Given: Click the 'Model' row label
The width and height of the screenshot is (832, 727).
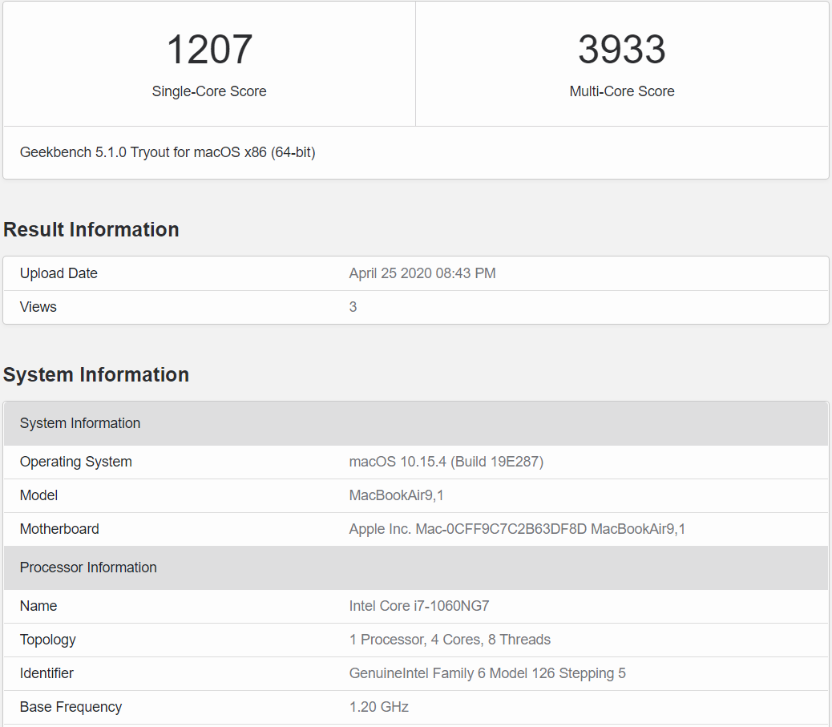Looking at the screenshot, I should tap(38, 495).
